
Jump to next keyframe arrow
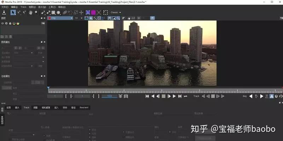262,96
